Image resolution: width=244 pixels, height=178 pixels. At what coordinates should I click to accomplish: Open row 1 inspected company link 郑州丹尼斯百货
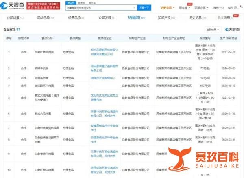(105, 52)
